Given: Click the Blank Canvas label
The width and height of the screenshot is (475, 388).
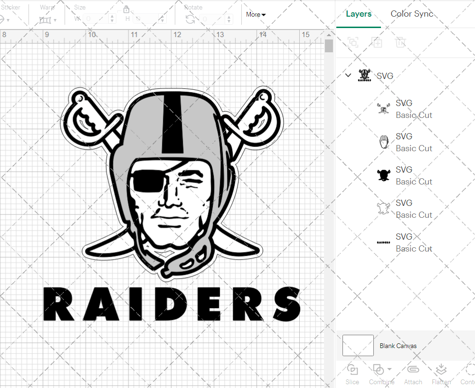Looking at the screenshot, I should 398,346.
